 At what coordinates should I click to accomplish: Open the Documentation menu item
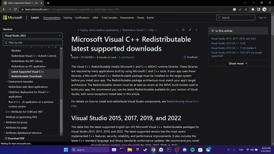[x=52, y=18]
